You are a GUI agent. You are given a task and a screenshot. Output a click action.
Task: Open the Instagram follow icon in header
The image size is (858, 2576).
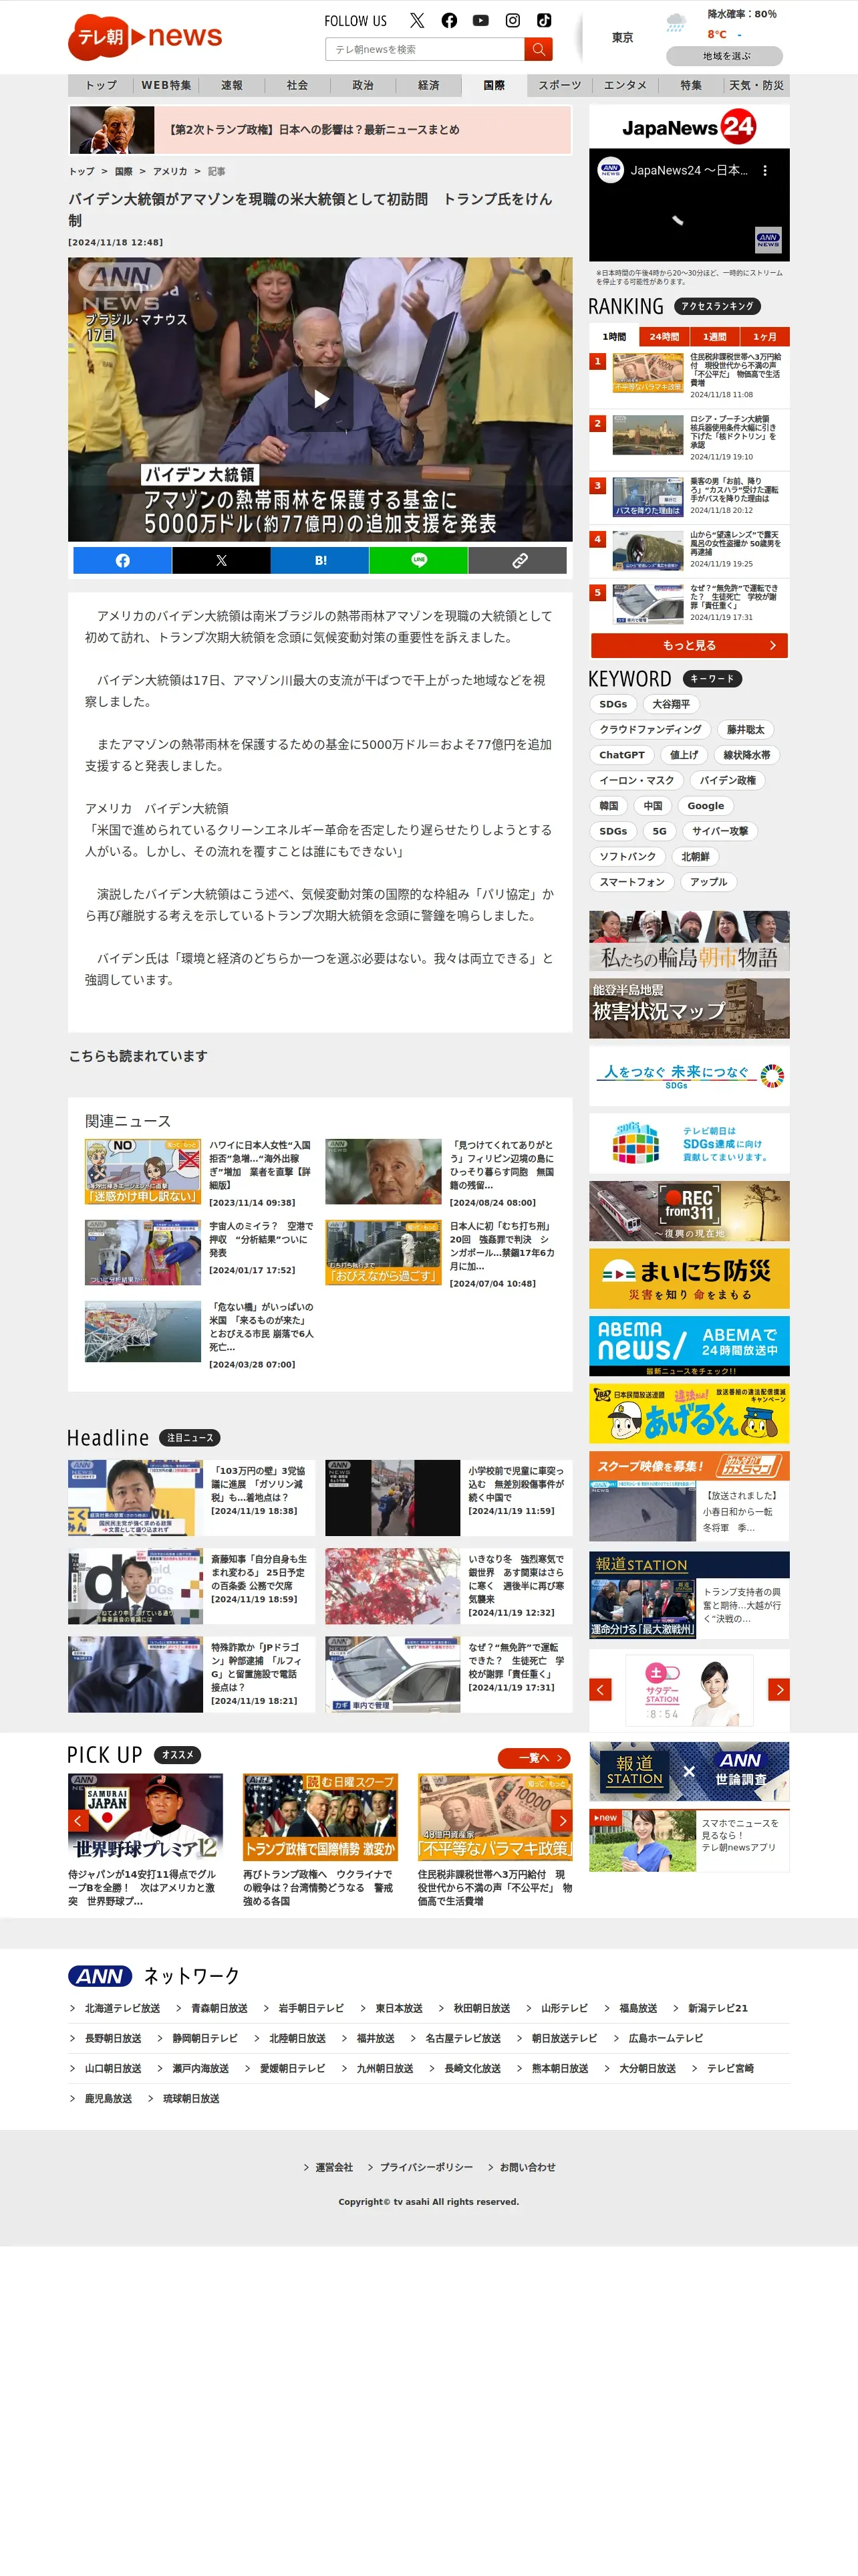[x=513, y=20]
